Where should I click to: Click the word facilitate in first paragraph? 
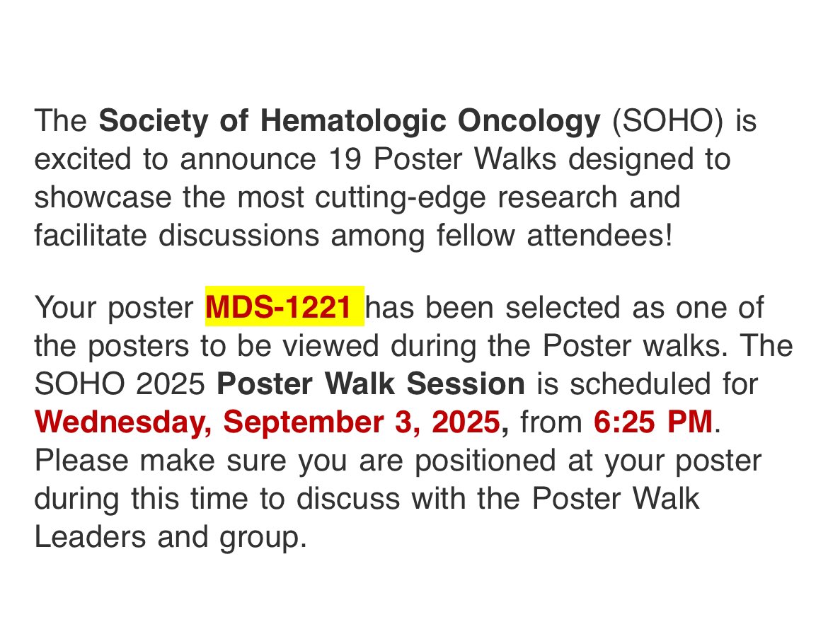coord(91,235)
